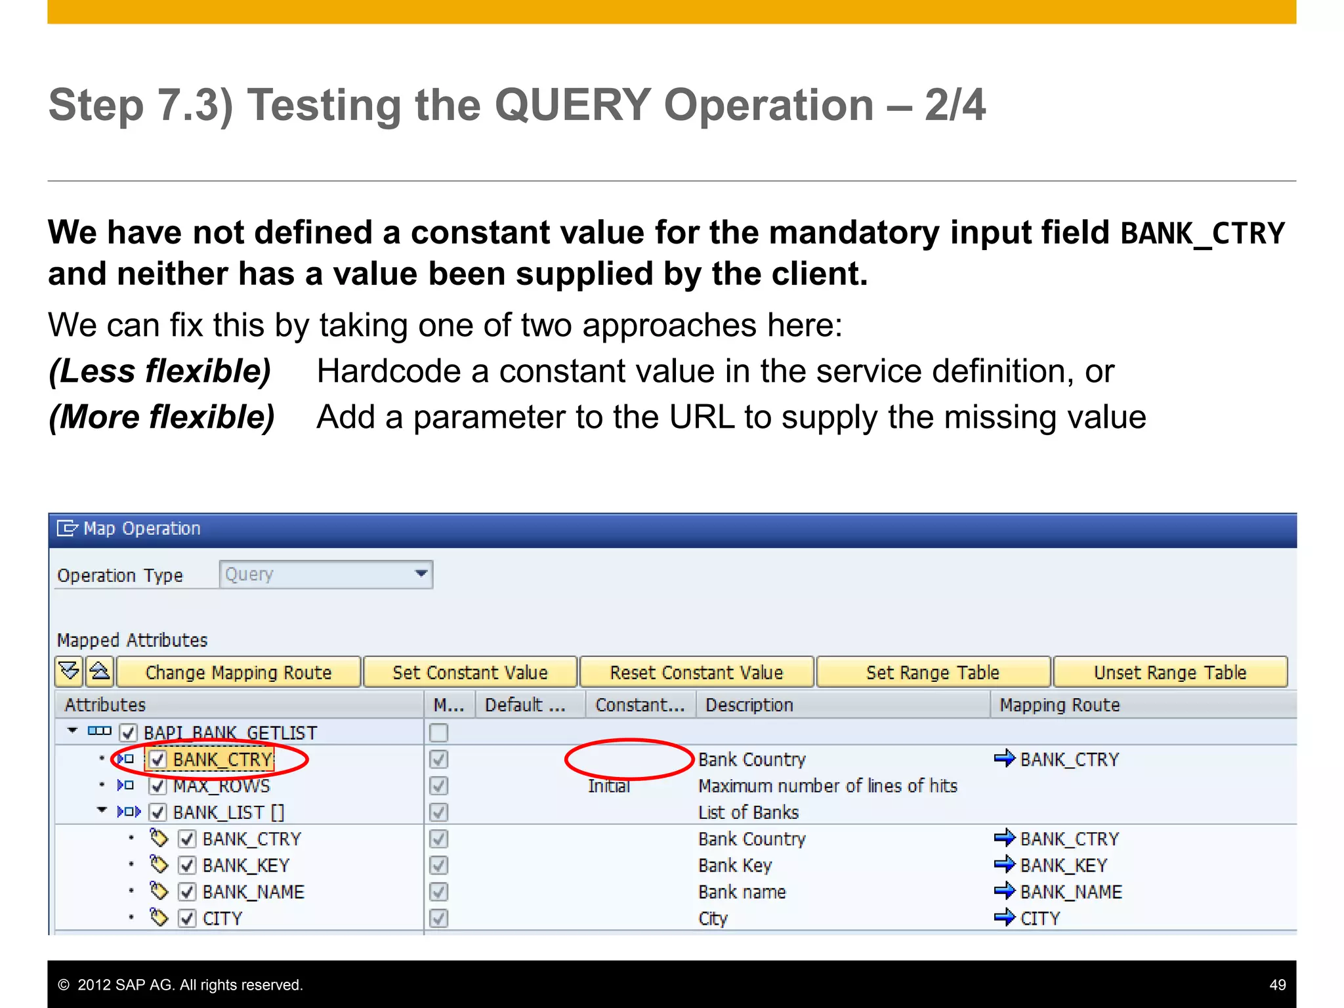The width and height of the screenshot is (1344, 1008).
Task: Click the BANK_NAME mapping route text
Action: [1071, 892]
